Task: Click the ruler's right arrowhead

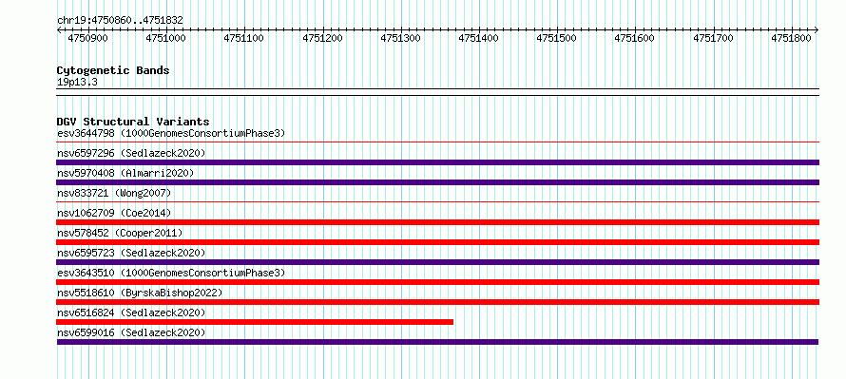Action: pos(817,29)
